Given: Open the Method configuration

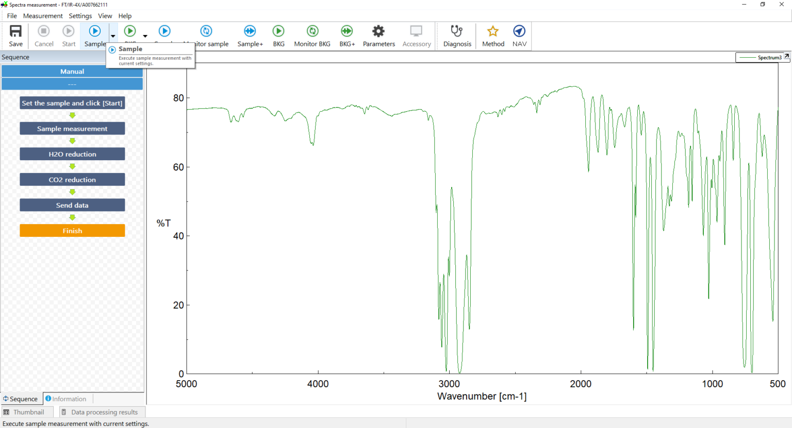Looking at the screenshot, I should tap(493, 31).
